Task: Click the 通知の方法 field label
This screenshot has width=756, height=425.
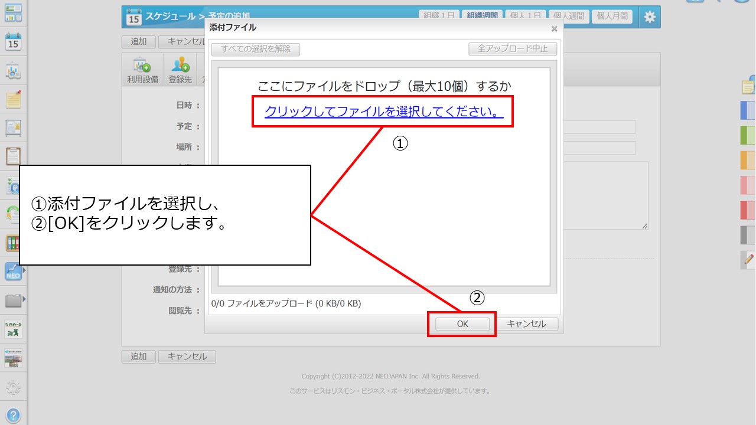Action: (176, 290)
